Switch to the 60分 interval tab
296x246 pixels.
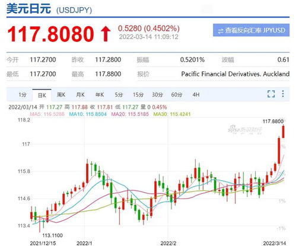(176, 95)
